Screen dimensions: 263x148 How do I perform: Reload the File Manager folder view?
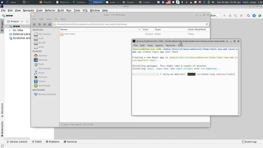[207, 24]
